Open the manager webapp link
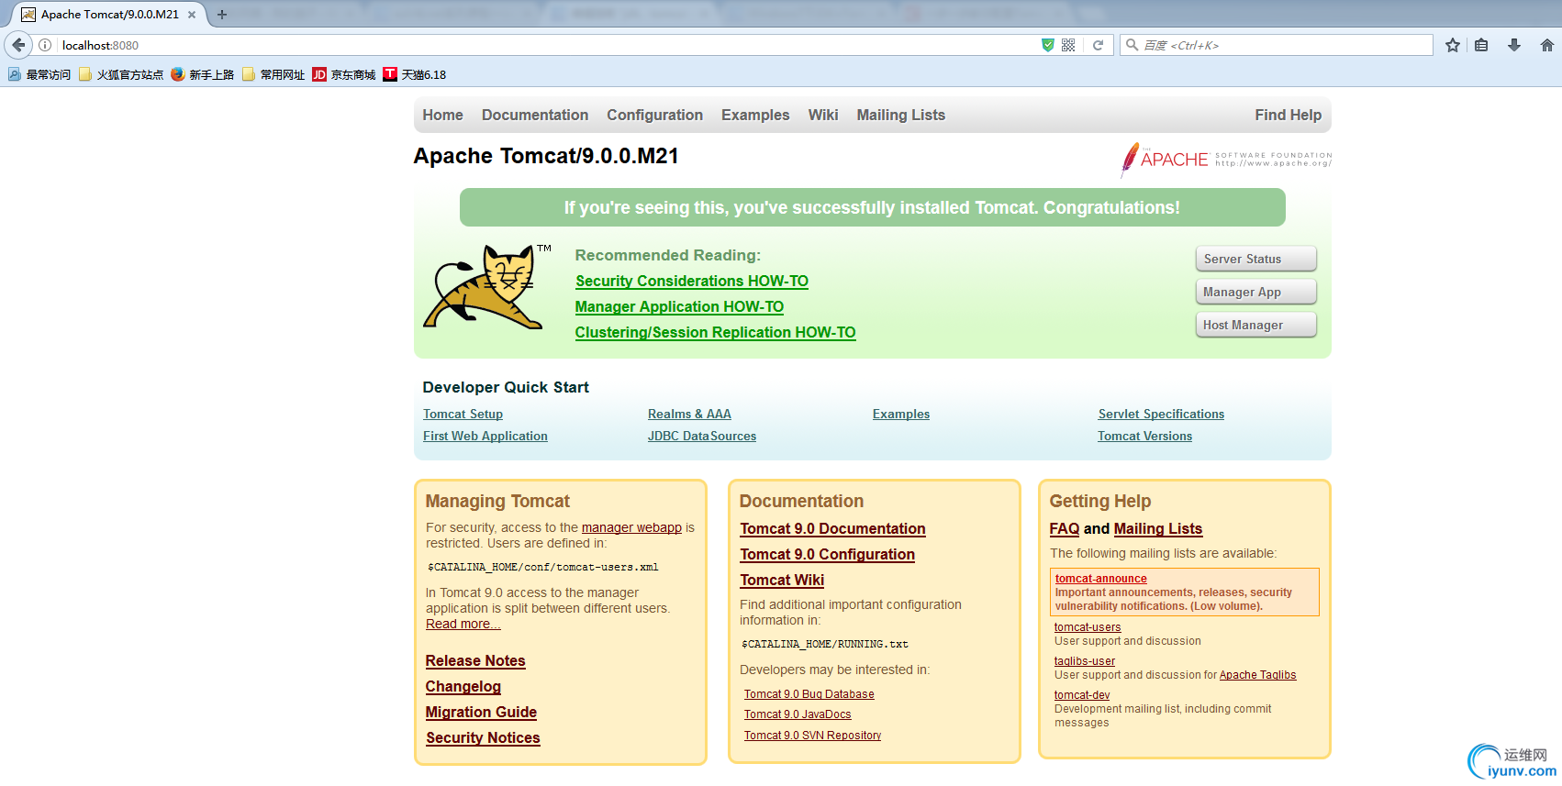This screenshot has width=1562, height=786. (631, 527)
